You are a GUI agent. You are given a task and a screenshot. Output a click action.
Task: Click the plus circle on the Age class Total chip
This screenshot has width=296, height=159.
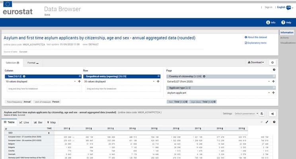214,102
